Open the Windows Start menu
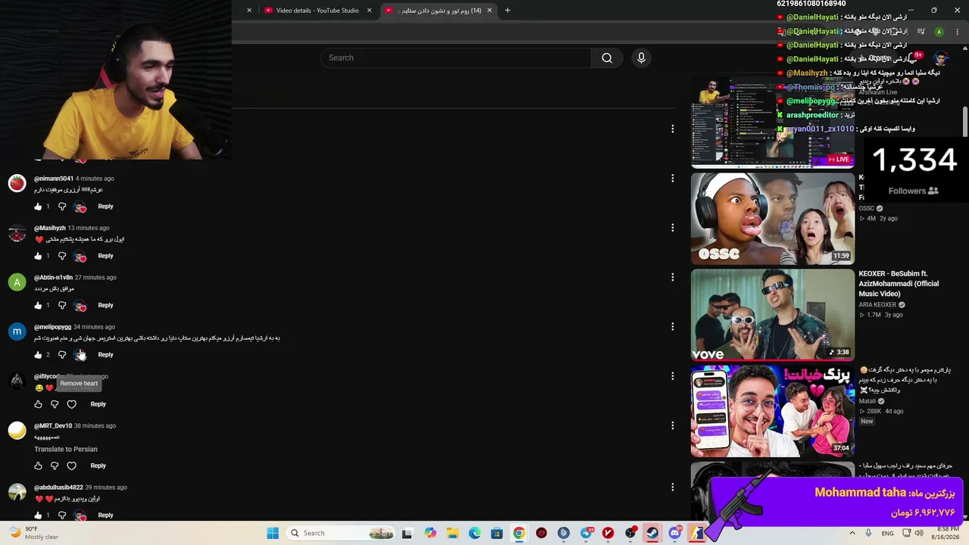The height and width of the screenshot is (545, 969). (273, 534)
